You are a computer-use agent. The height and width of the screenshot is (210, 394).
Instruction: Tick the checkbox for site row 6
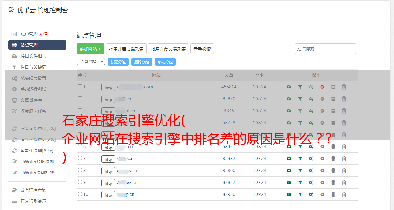(x=80, y=146)
